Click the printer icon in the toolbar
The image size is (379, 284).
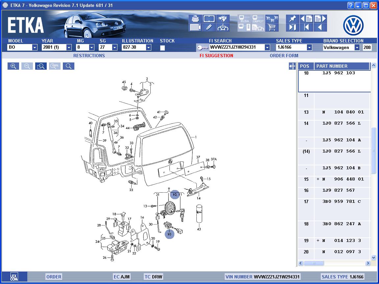195,19
